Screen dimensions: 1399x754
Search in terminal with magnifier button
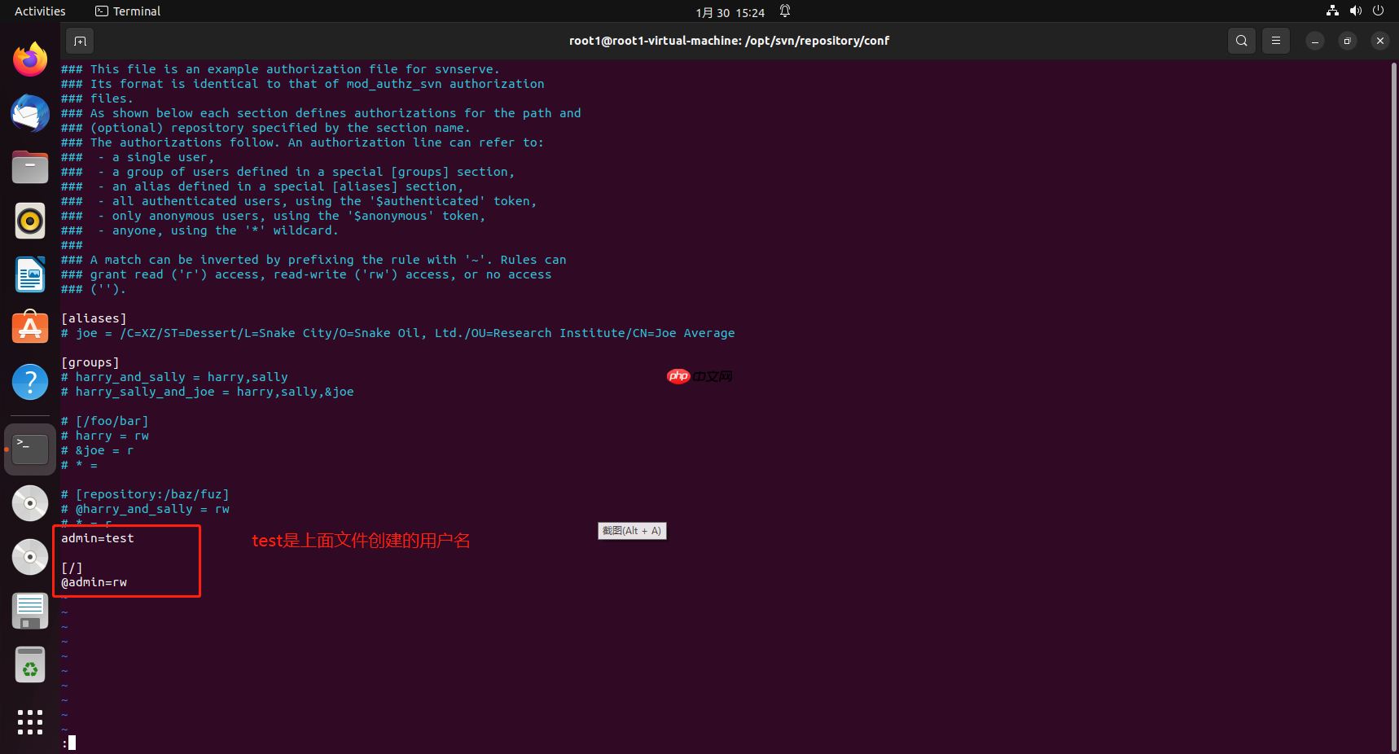(x=1241, y=41)
